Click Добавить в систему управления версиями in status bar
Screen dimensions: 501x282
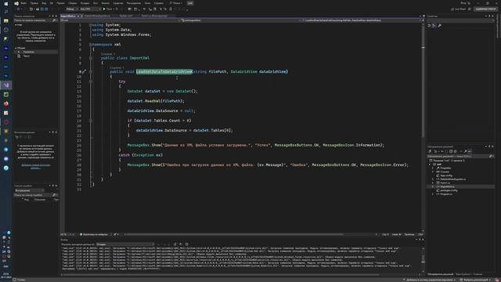pyautogui.click(x=431, y=280)
